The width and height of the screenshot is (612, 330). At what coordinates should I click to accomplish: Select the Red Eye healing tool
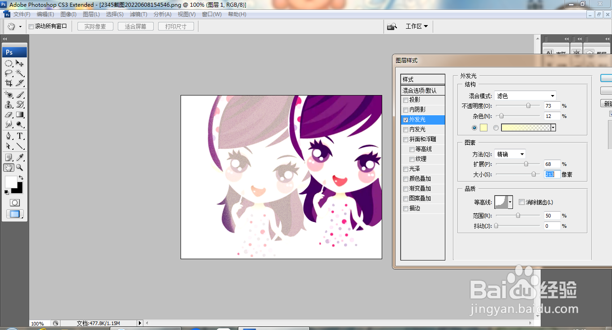pos(9,95)
